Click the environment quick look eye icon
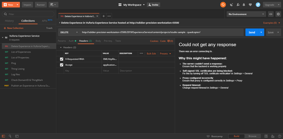Screen dimensions: 283x139 pyautogui.click(x=271, y=14)
